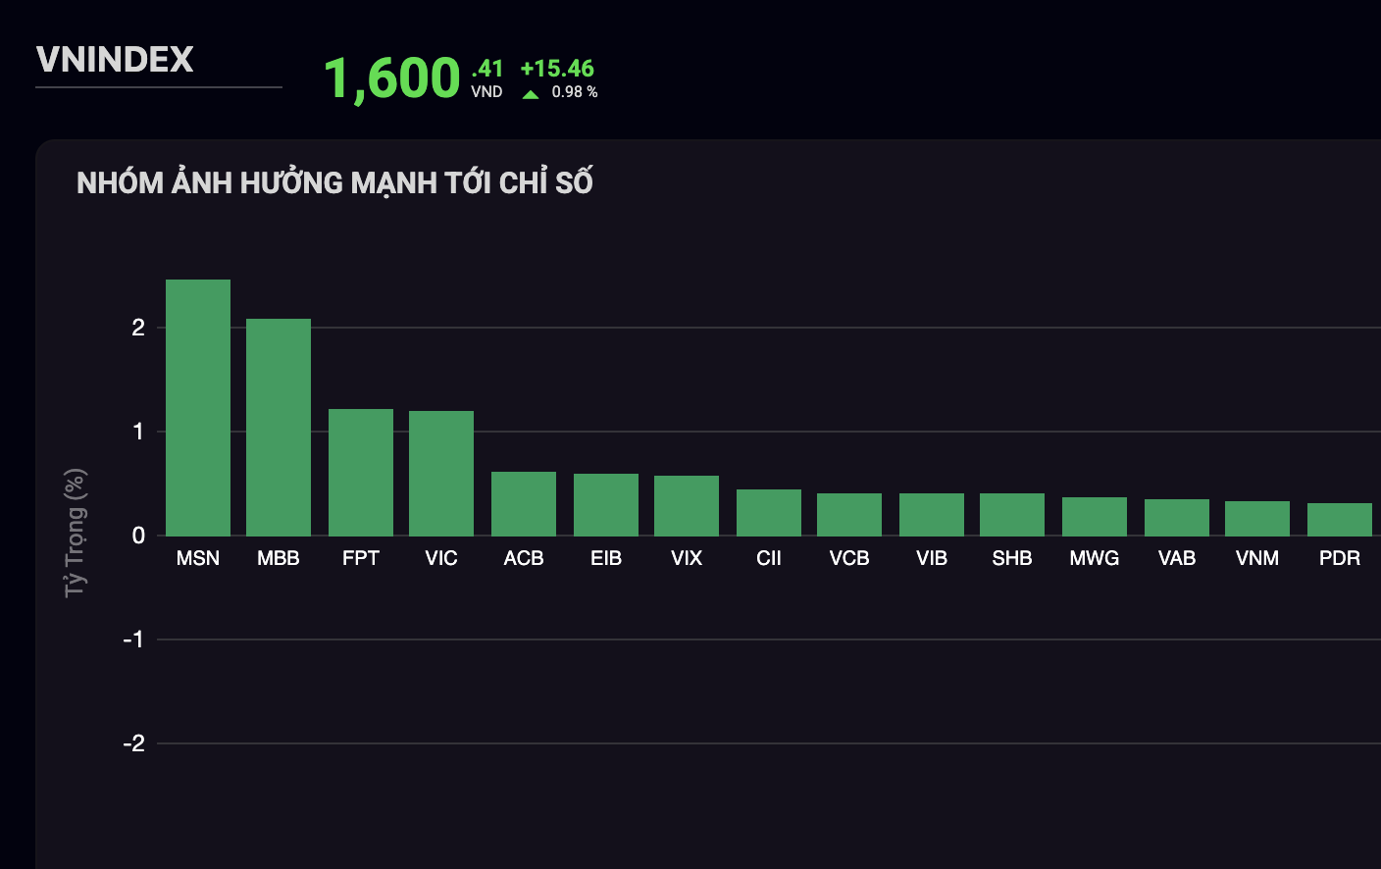1381x869 pixels.
Task: Click the SHB bar
Action: pyautogui.click(x=1012, y=515)
